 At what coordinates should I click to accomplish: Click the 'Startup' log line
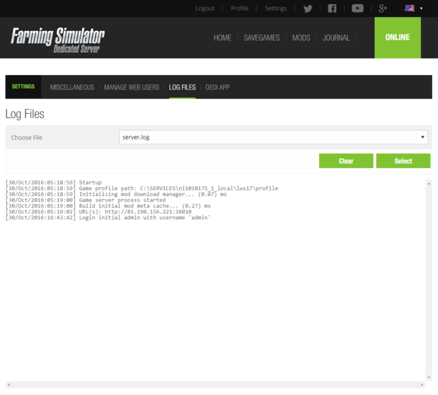click(53, 182)
